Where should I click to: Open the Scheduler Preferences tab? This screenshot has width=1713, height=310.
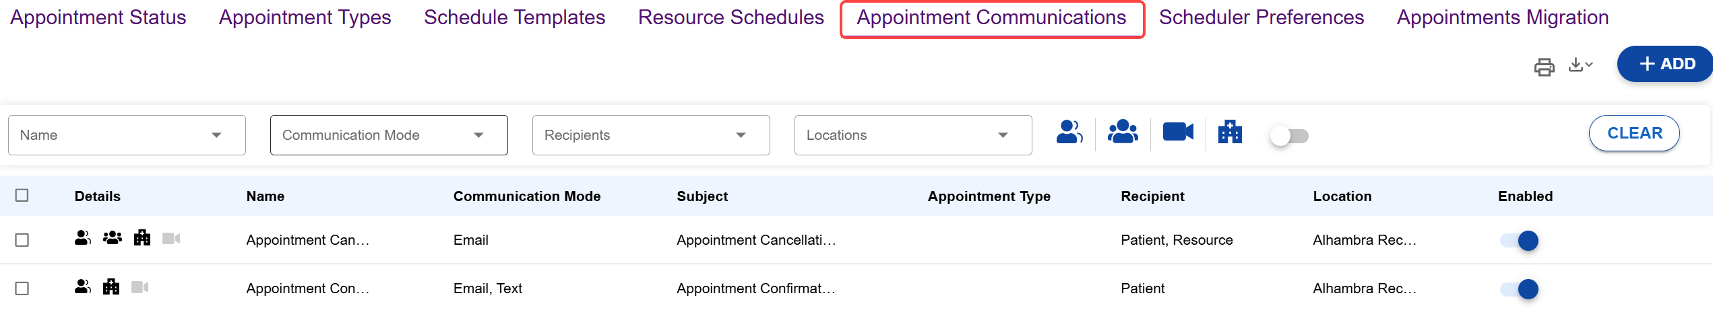(x=1261, y=17)
